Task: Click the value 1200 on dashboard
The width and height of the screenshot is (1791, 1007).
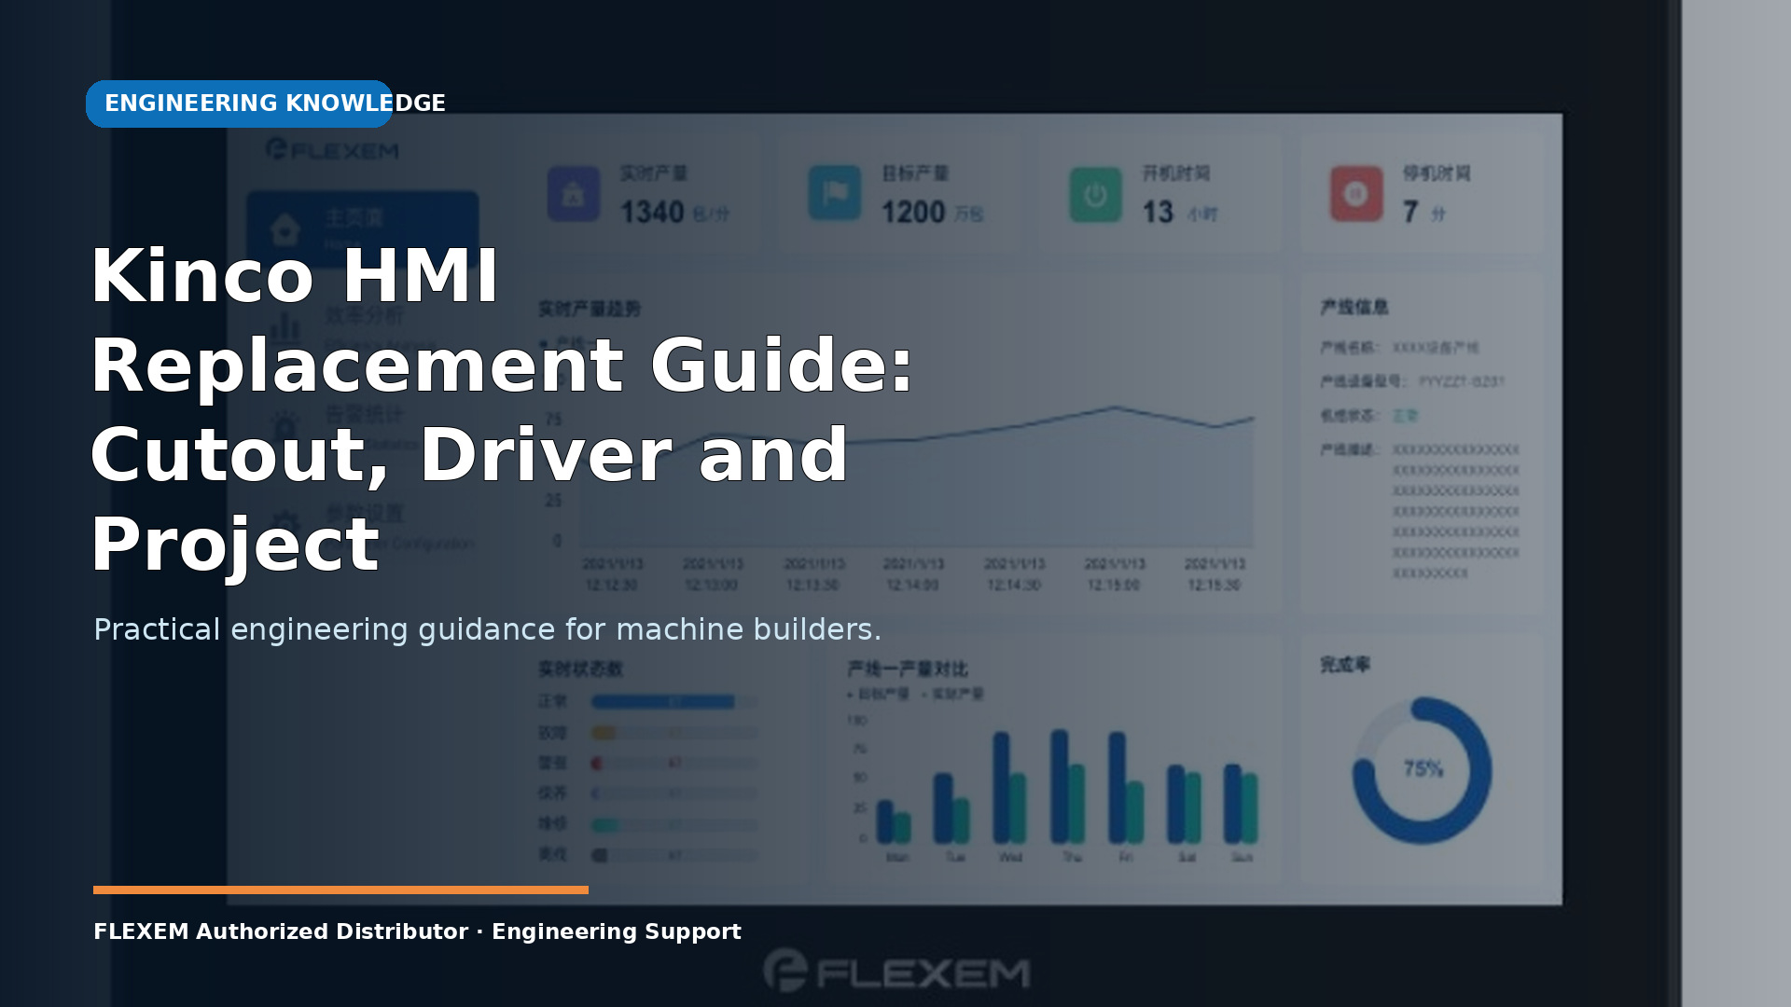Action: point(913,213)
